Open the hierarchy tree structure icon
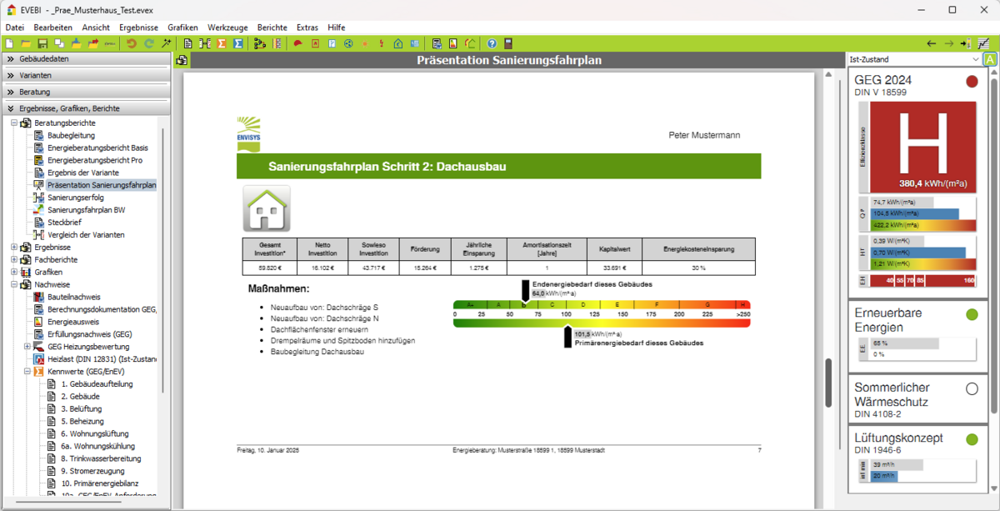 coord(259,43)
